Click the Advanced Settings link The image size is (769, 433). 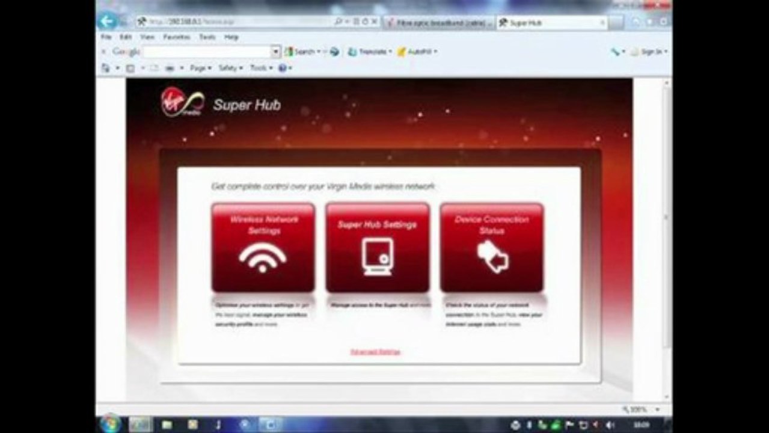[375, 352]
